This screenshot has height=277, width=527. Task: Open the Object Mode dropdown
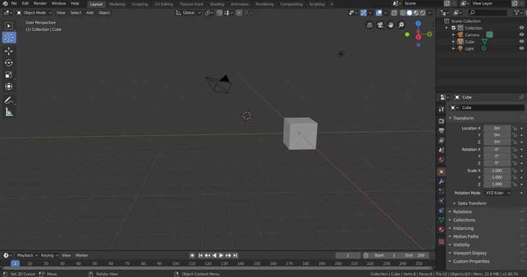34,13
